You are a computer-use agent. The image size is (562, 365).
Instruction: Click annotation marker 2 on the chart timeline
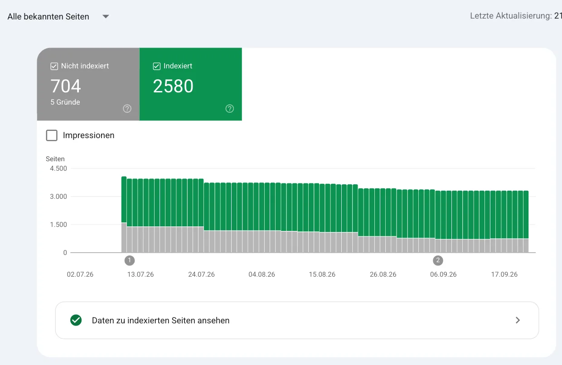[x=438, y=260]
